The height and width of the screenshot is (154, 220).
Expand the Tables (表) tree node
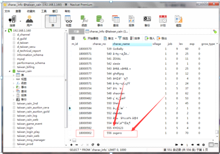point(13,75)
